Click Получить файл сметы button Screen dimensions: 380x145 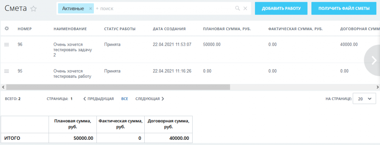(x=344, y=9)
